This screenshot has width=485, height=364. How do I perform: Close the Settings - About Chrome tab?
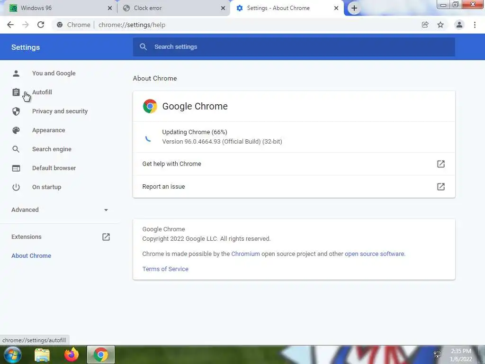pos(336,8)
